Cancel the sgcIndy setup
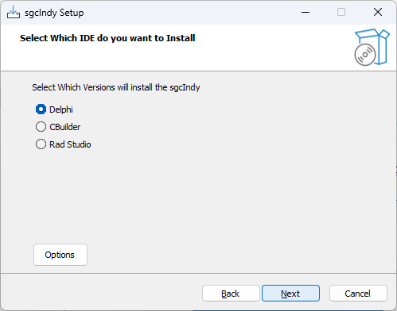Screen dimensions: 397x311 [358, 294]
